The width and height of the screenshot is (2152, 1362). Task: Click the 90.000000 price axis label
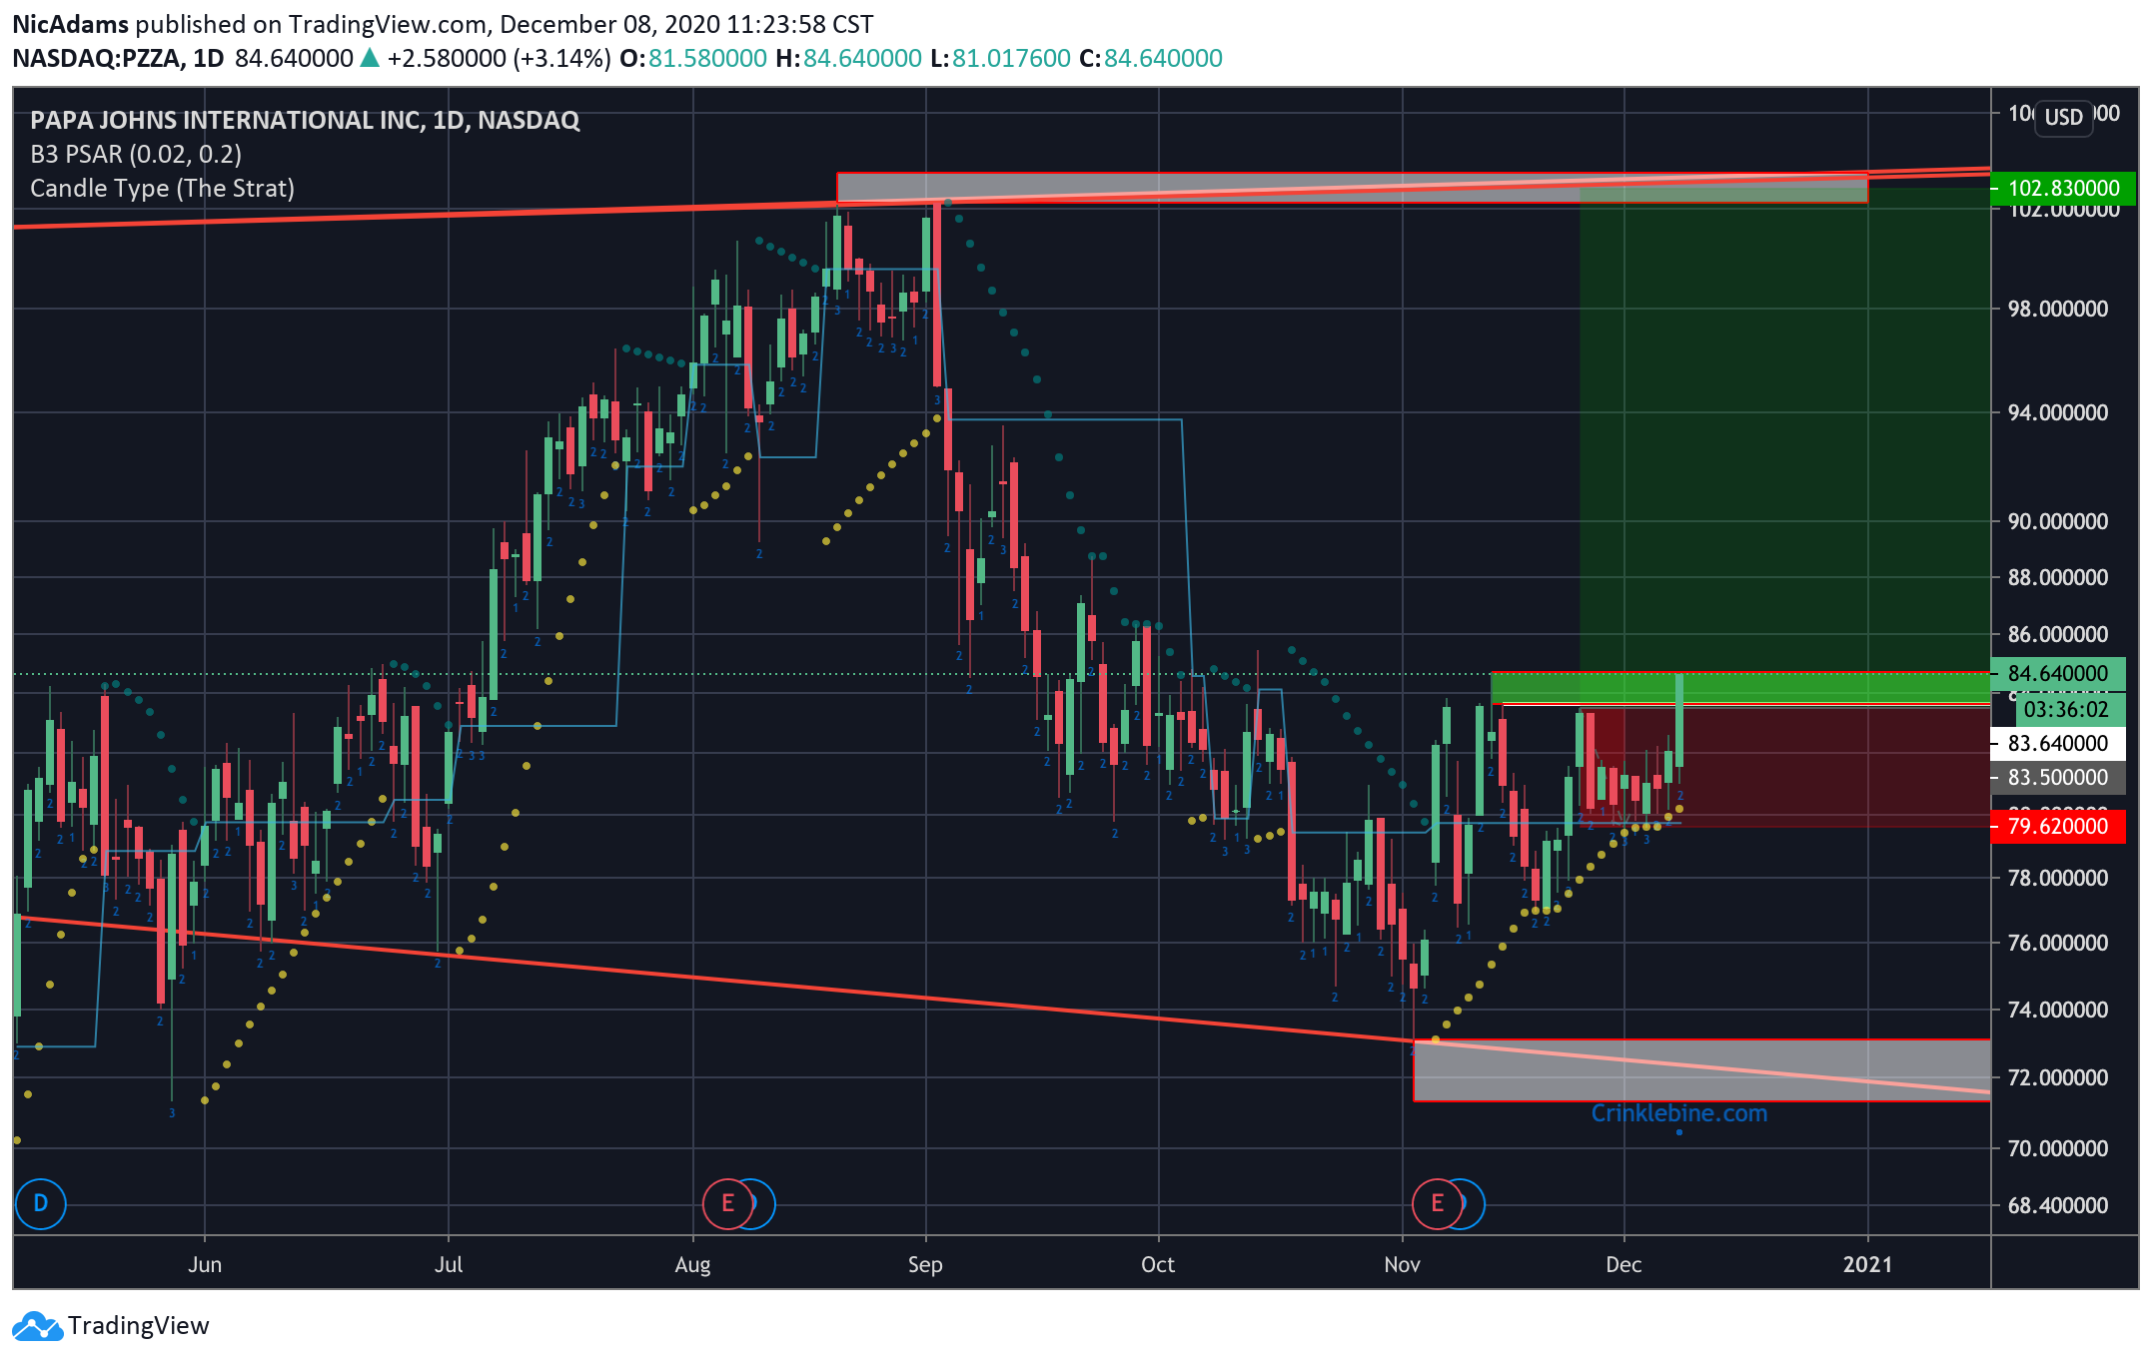pyautogui.click(x=2058, y=522)
